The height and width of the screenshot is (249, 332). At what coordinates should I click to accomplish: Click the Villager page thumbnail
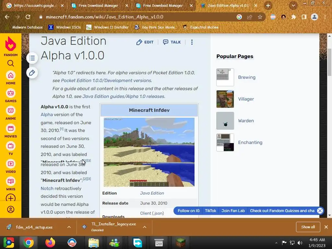click(x=225, y=99)
